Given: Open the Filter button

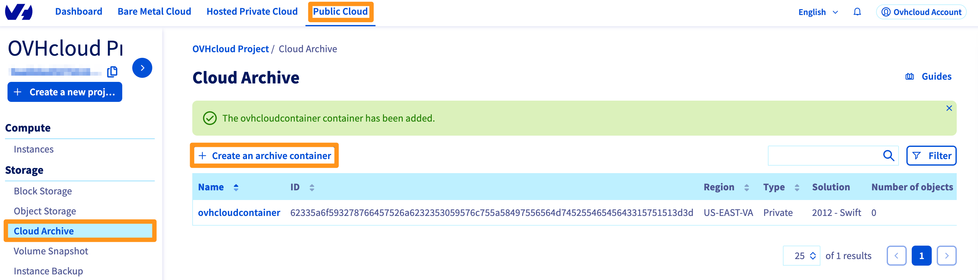Looking at the screenshot, I should pyautogui.click(x=931, y=156).
